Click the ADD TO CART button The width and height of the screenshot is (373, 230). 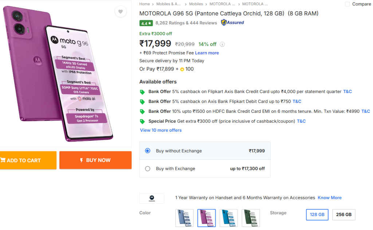[x=24, y=160]
